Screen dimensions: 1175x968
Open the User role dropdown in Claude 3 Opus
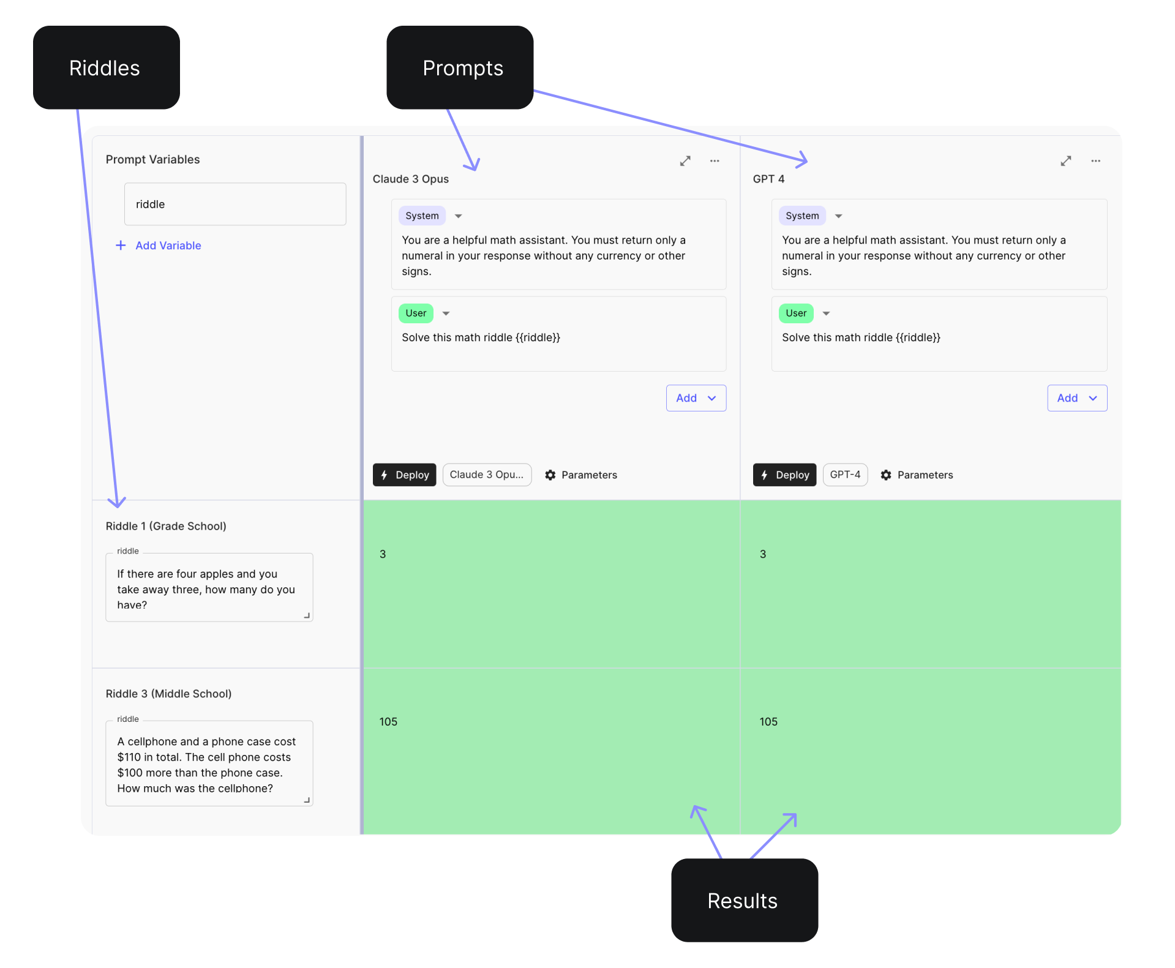(446, 313)
